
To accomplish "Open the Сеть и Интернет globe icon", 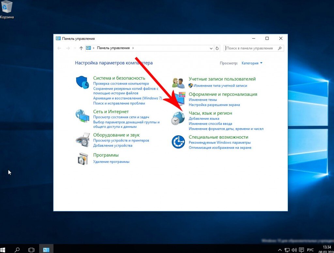I will coord(83,116).
